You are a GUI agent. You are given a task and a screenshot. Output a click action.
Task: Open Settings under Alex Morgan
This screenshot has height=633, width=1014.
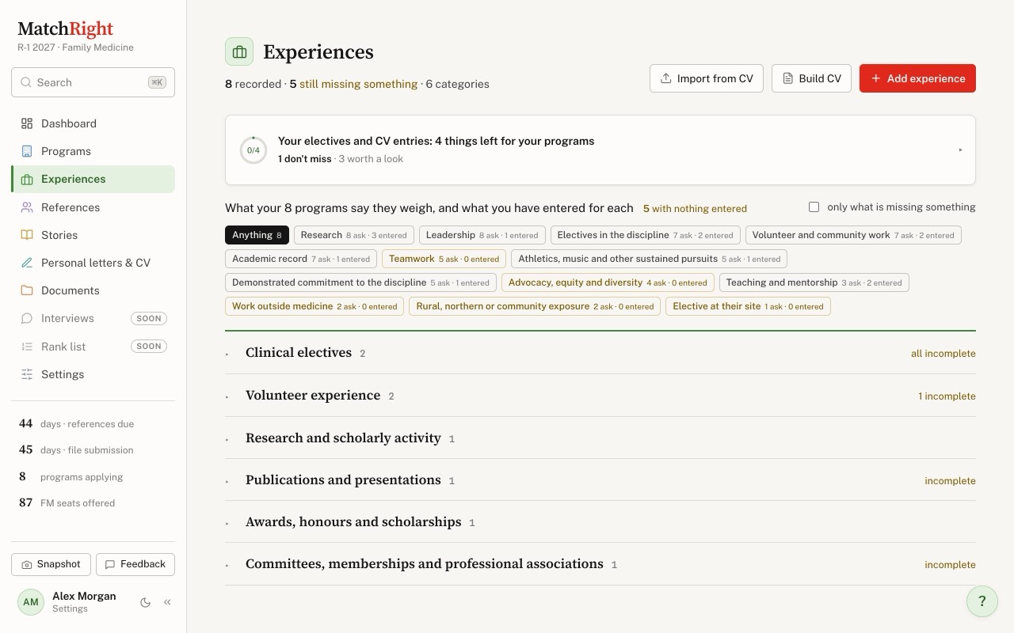[70, 609]
